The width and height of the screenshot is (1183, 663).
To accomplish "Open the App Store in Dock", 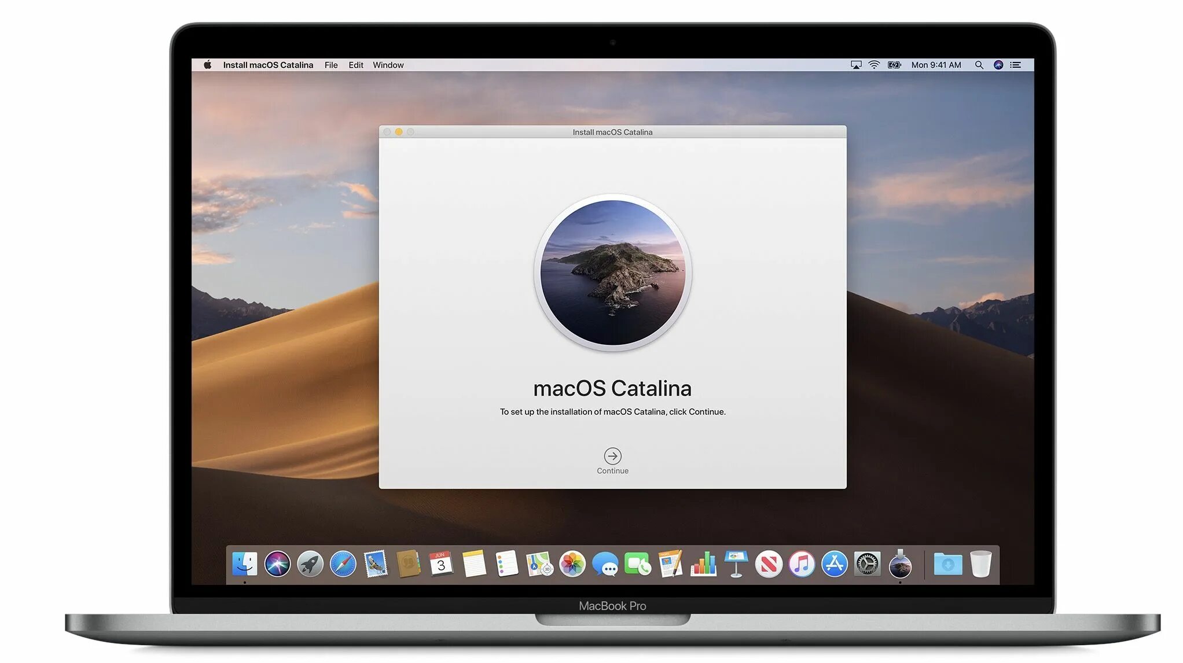I will [x=834, y=564].
